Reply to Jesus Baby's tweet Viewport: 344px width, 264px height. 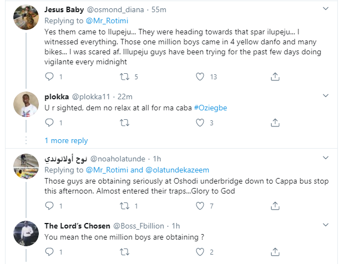[49, 76]
